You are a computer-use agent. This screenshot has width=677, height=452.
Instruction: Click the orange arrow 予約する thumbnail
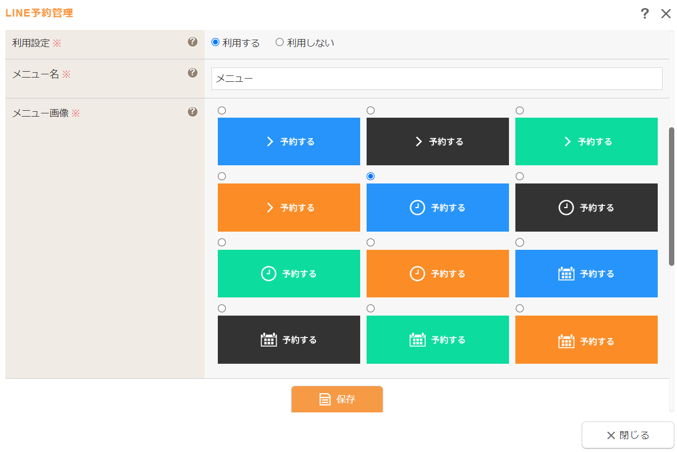[x=289, y=208]
